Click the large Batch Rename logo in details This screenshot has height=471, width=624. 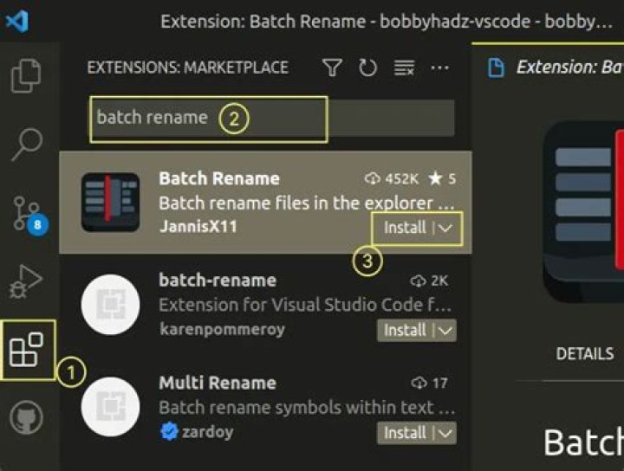(x=583, y=211)
